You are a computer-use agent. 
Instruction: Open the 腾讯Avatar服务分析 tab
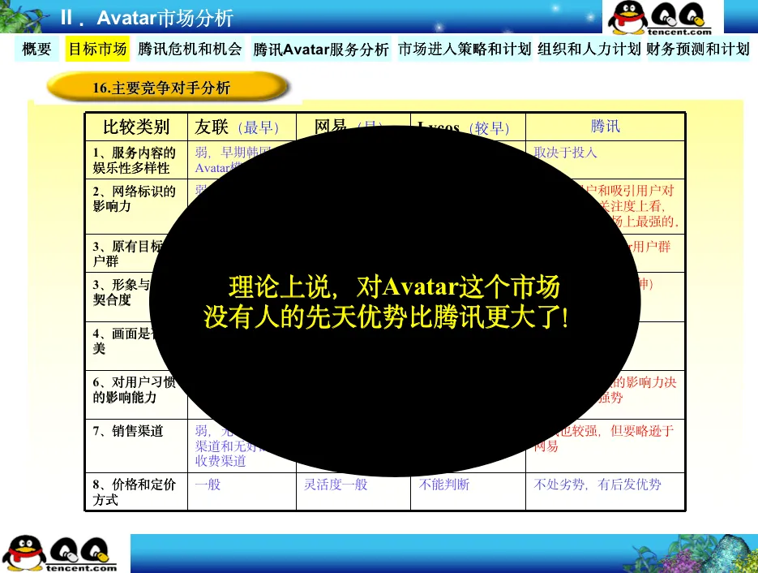point(321,49)
